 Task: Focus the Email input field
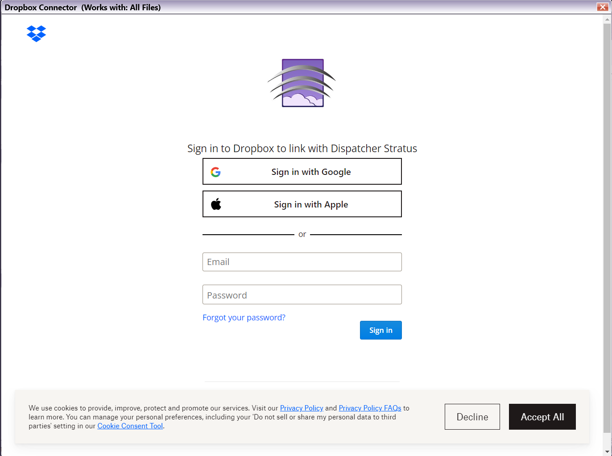click(302, 262)
